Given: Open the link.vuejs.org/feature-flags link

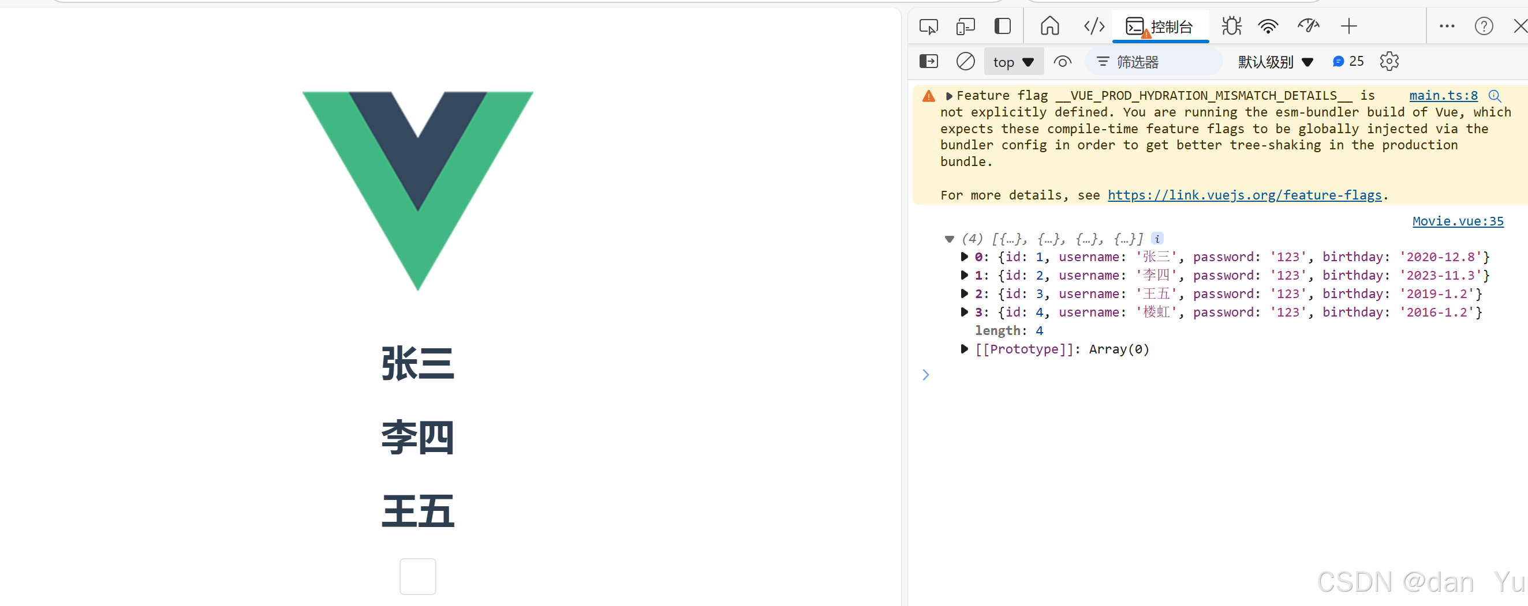Looking at the screenshot, I should point(1245,195).
